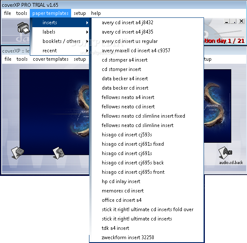Click the printer icon in the toolbar
Screen dimensions: 247x243
pyautogui.click(x=23, y=28)
